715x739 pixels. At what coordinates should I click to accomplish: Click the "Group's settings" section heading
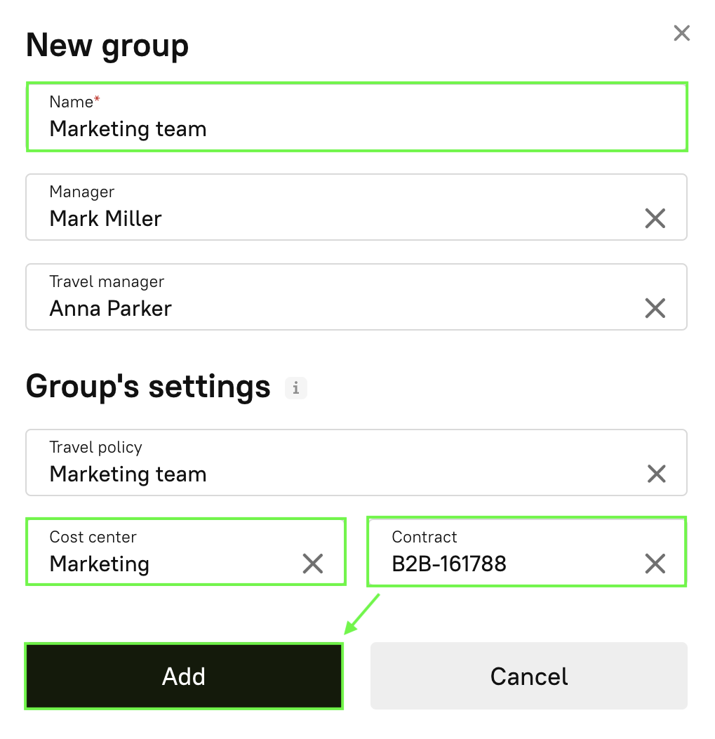[148, 387]
